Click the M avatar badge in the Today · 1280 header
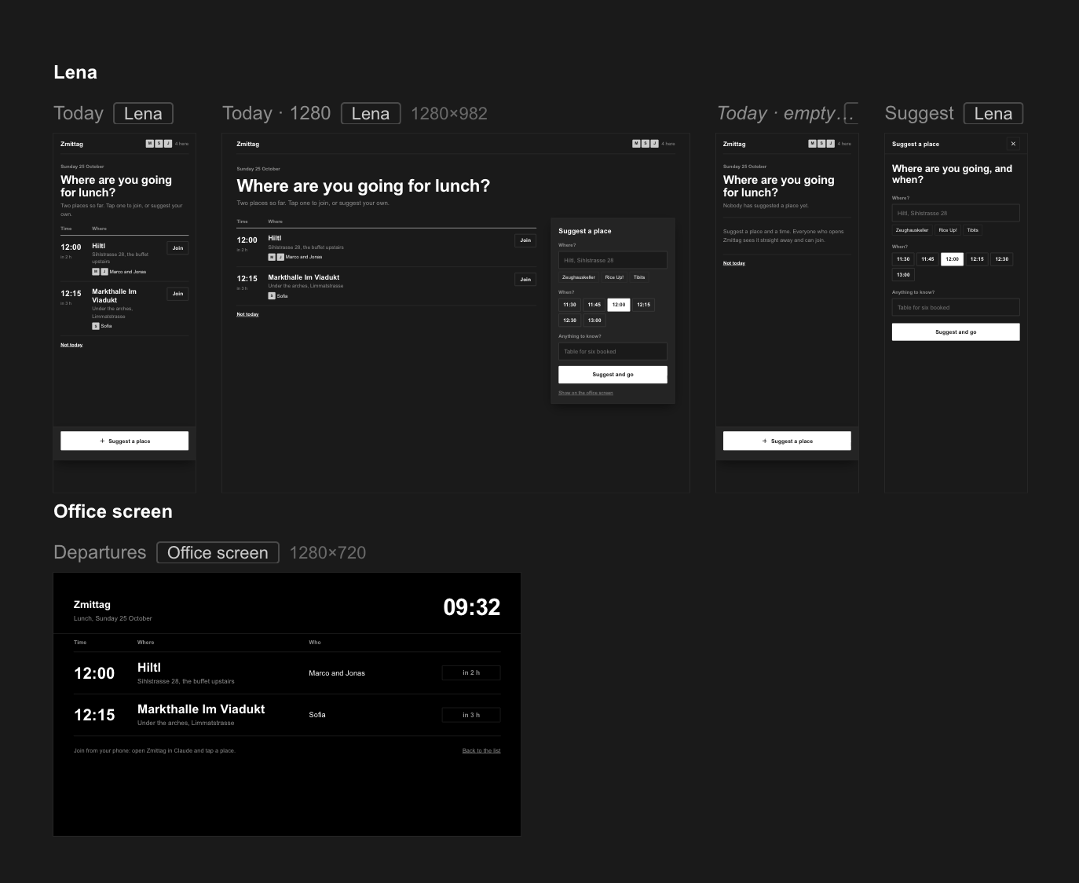The height and width of the screenshot is (883, 1079). point(636,144)
